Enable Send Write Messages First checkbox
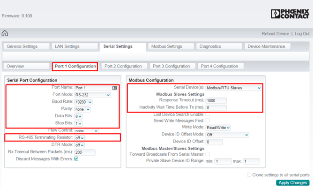 (x=208, y=121)
